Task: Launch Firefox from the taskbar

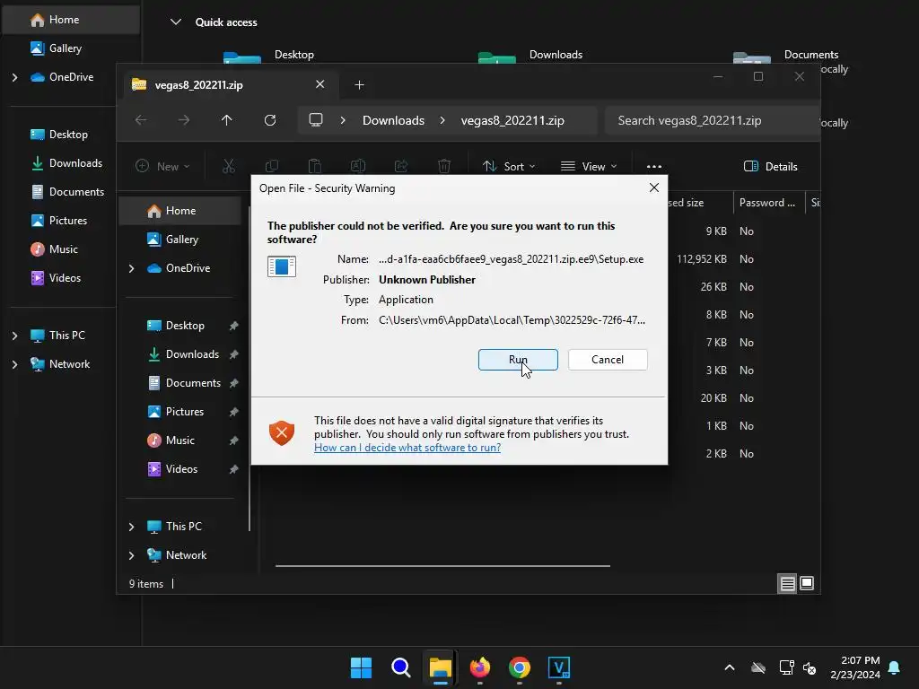Action: [480, 667]
